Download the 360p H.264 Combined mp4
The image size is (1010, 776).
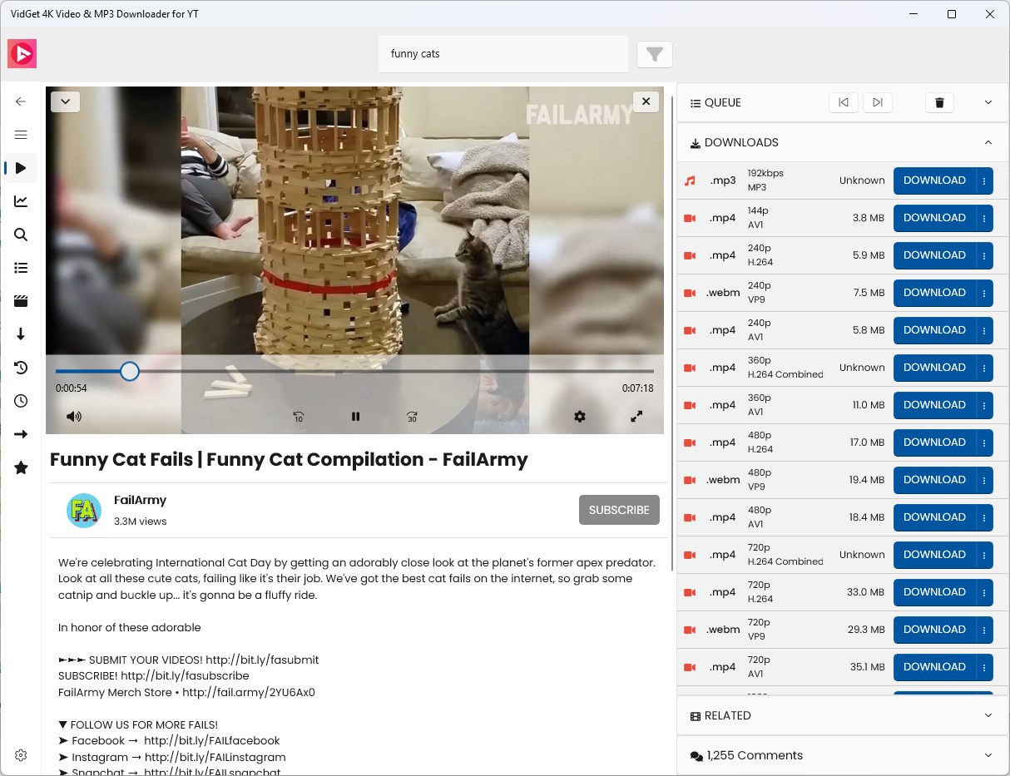click(x=934, y=368)
